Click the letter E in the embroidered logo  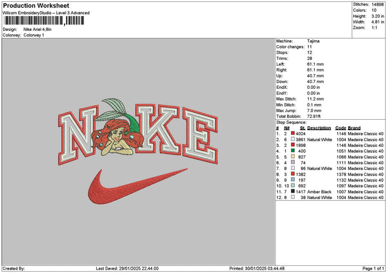pyautogui.click(x=200, y=136)
